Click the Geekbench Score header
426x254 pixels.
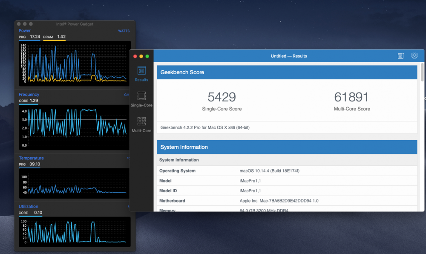point(287,72)
